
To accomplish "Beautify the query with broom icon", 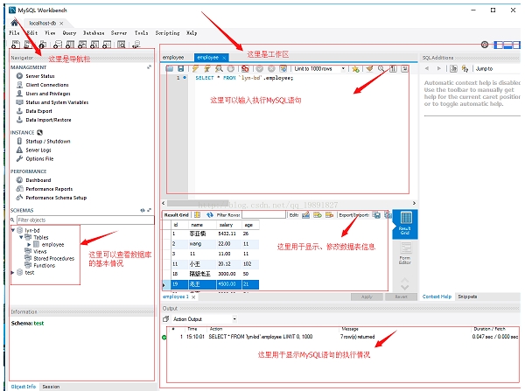I will pos(369,68).
